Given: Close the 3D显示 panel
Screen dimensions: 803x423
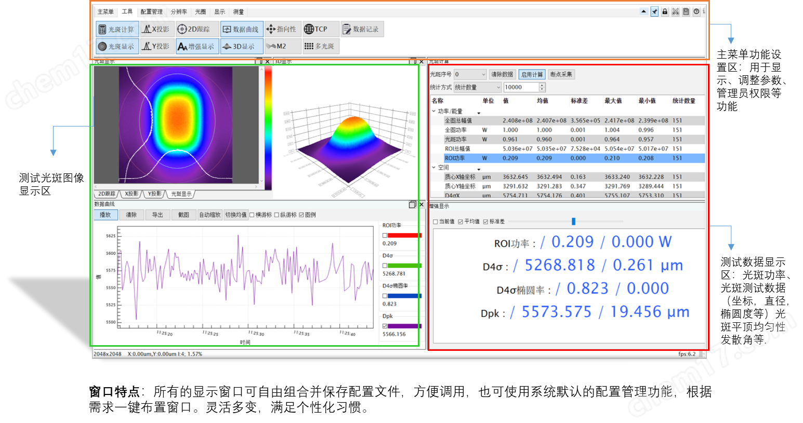Looking at the screenshot, I should tap(422, 62).
